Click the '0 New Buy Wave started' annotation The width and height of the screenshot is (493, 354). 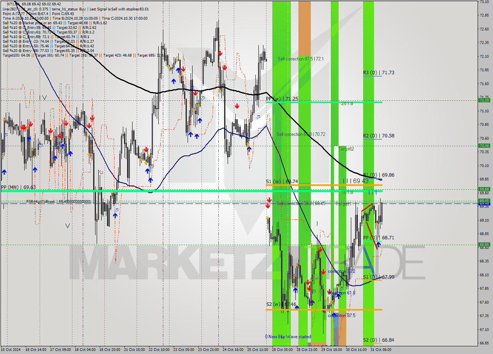(288, 337)
